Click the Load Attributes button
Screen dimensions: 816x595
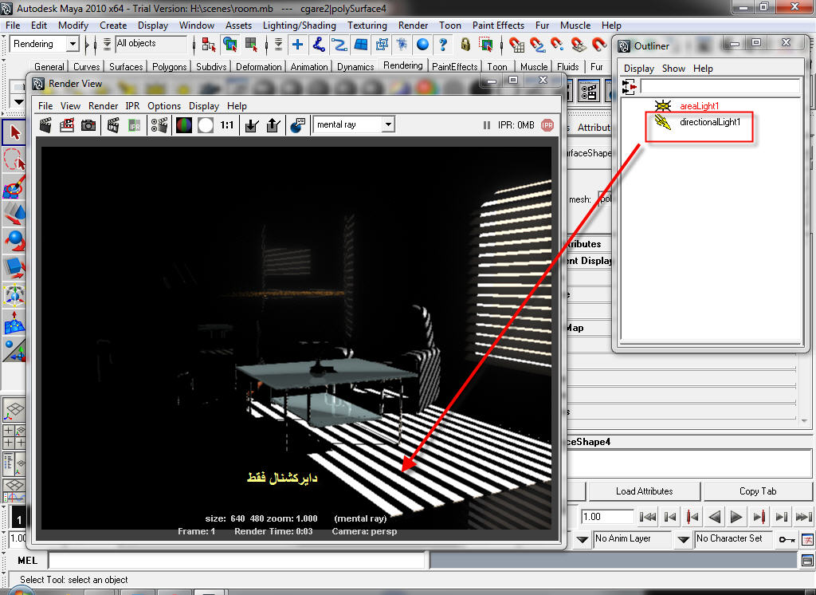pyautogui.click(x=644, y=491)
